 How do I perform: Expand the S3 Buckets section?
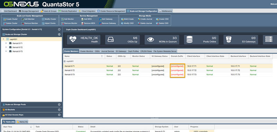point(59,109)
